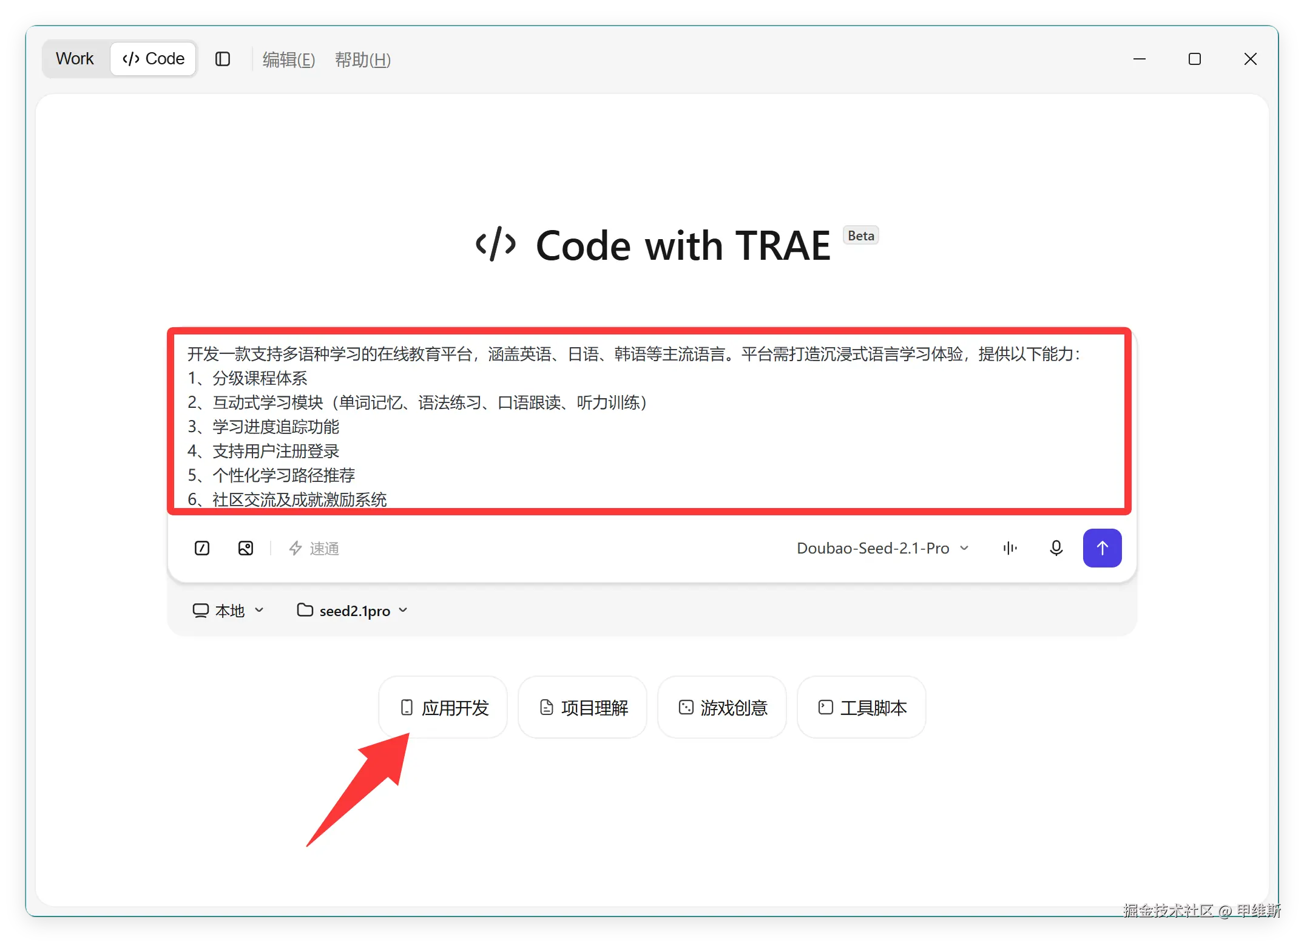Open the 编辑(E) menu
This screenshot has width=1304, height=942.
click(x=289, y=59)
